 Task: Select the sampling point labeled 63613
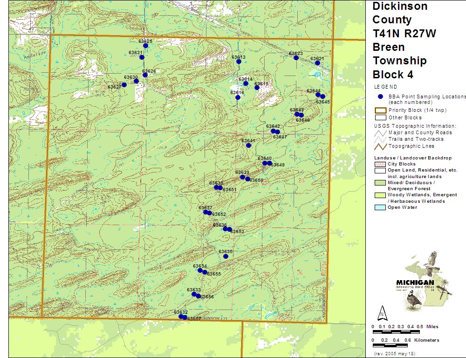239,62
